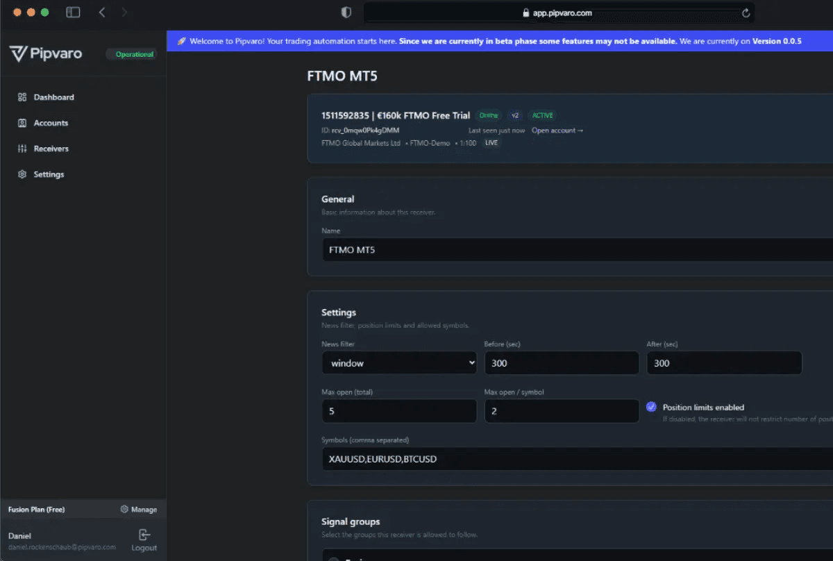Image resolution: width=833 pixels, height=561 pixels.
Task: Click the Pipvaro logo icon
Action: 18,53
